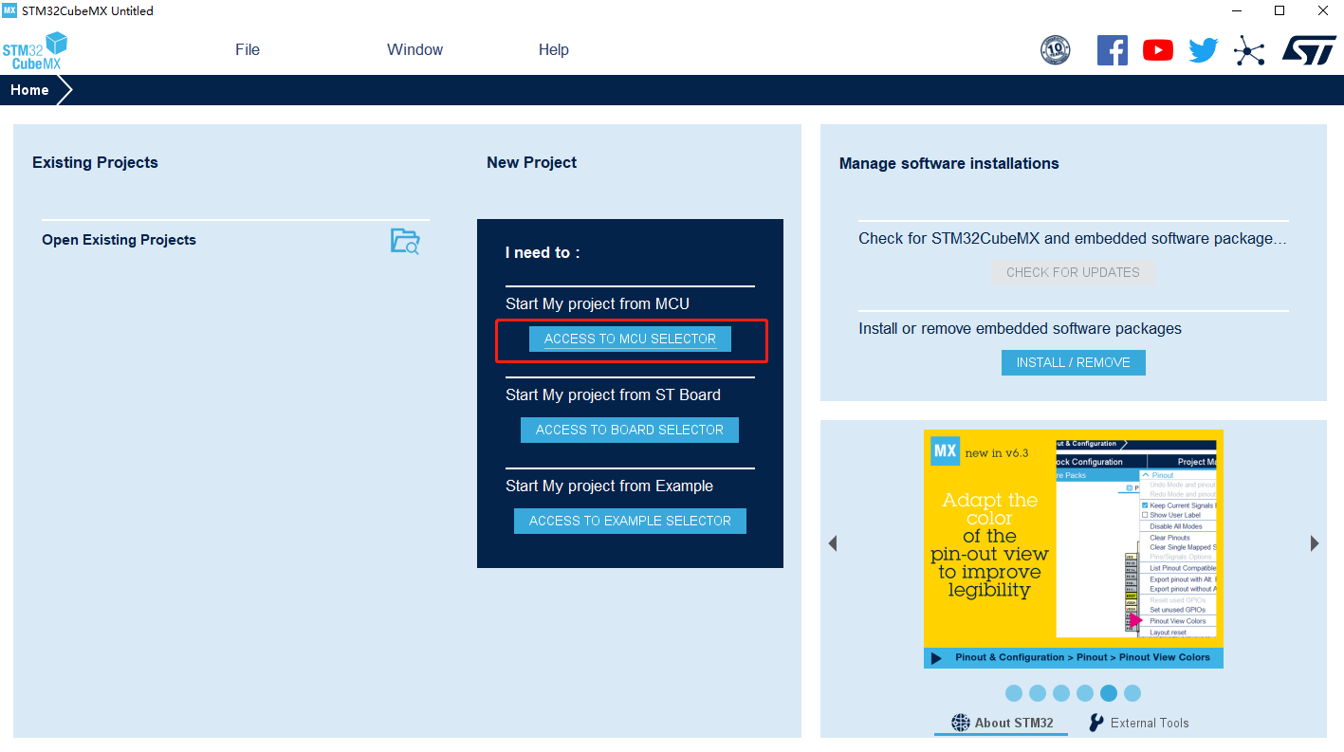This screenshot has height=752, width=1344.
Task: Click the 10 years anniversary badge icon
Action: pyautogui.click(x=1056, y=50)
